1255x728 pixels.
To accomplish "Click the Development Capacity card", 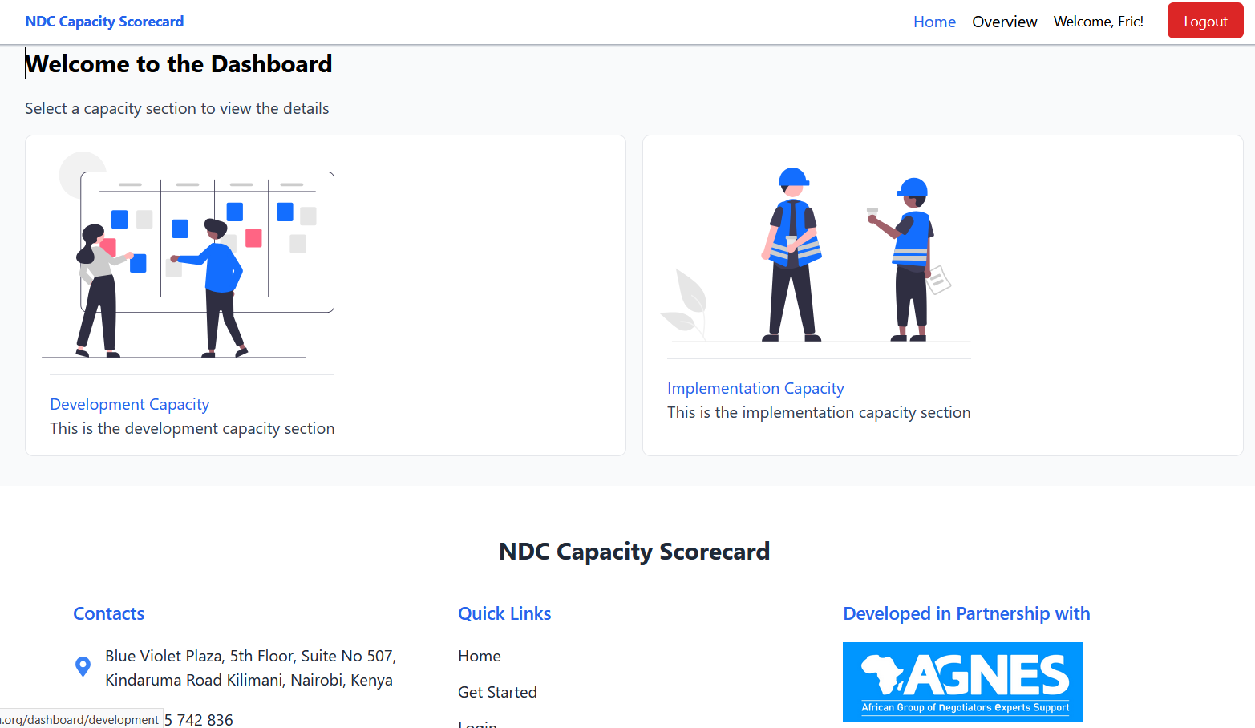I will point(325,295).
